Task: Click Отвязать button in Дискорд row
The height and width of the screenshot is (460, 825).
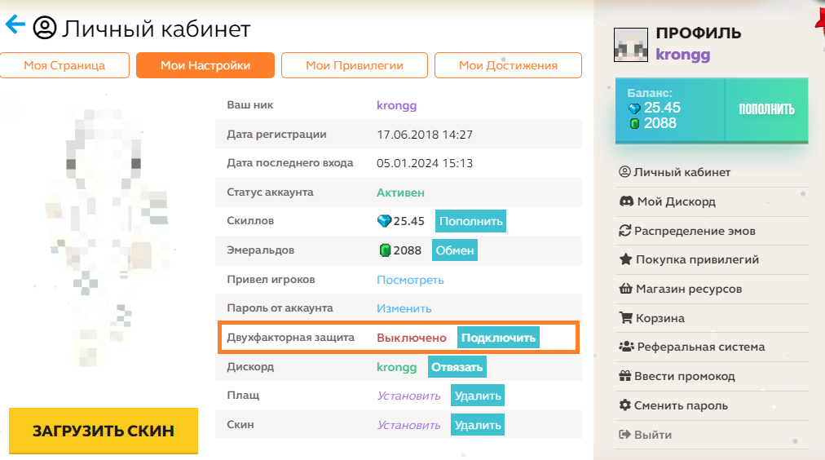Action: (x=457, y=367)
